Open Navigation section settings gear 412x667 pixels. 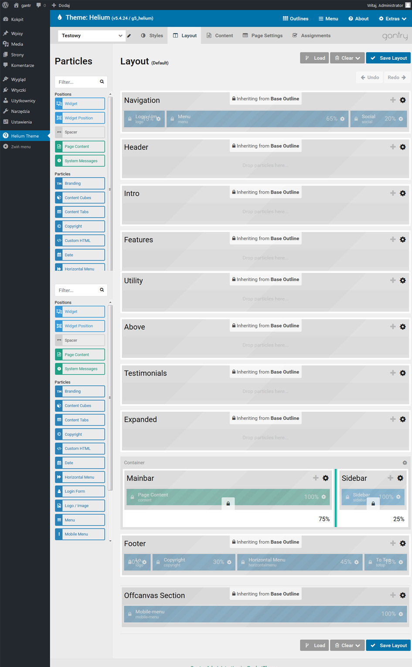point(403,100)
